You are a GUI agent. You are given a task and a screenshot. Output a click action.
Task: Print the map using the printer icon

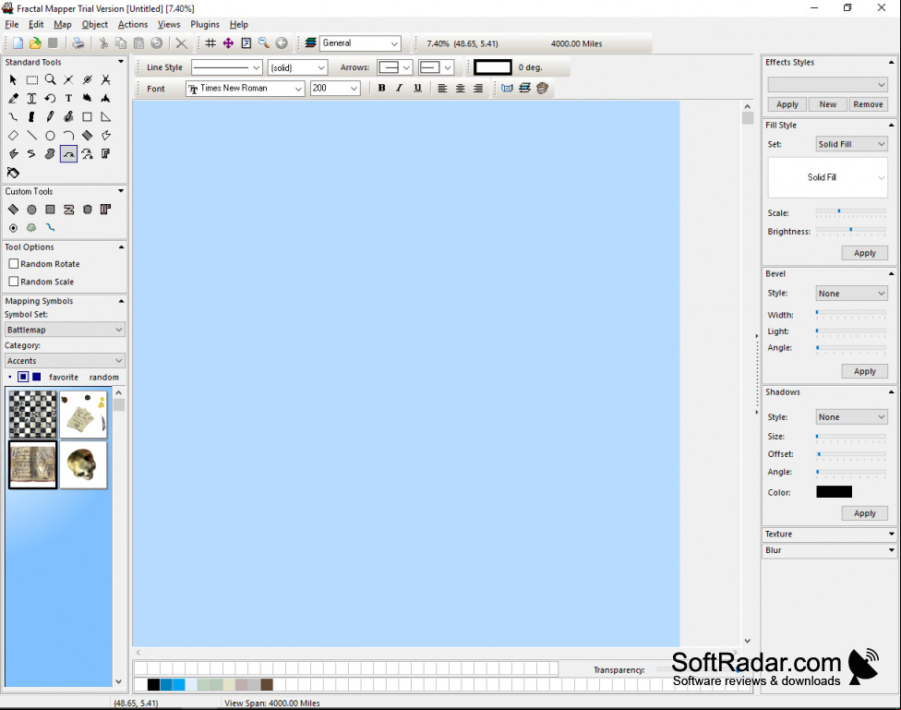pos(78,43)
